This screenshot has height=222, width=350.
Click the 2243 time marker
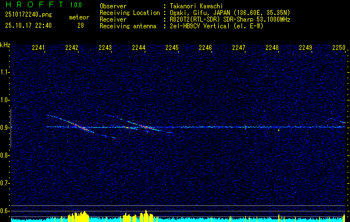point(105,48)
